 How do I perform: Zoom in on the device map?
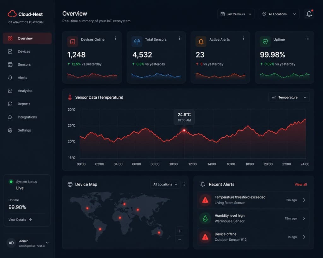tap(179, 231)
